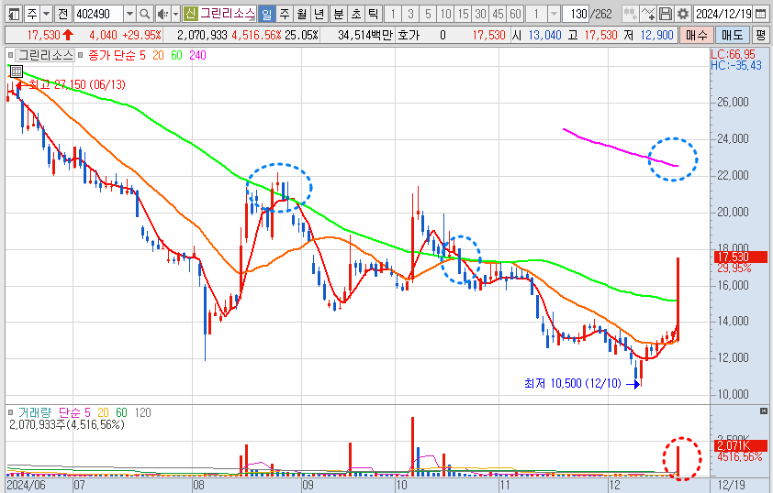Image resolution: width=773 pixels, height=493 pixels.
Task: Select the 5 interval button
Action: (428, 14)
